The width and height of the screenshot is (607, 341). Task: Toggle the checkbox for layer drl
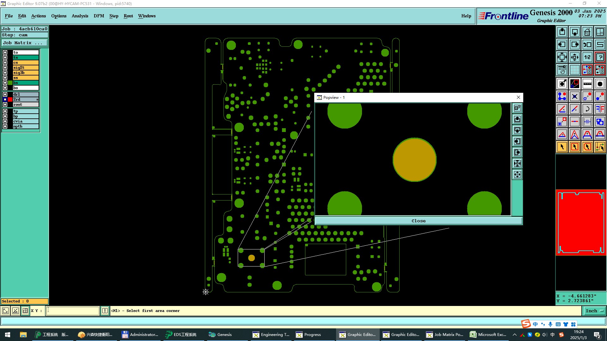pyautogui.click(x=5, y=94)
